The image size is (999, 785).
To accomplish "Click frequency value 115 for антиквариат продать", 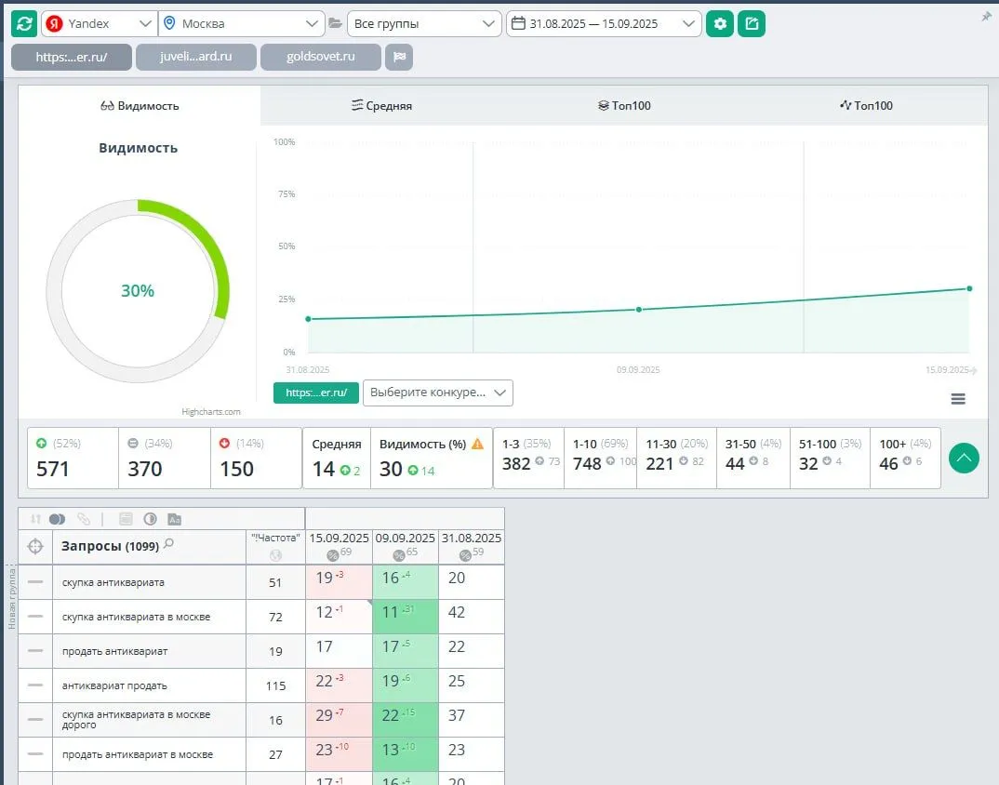I will (x=276, y=685).
